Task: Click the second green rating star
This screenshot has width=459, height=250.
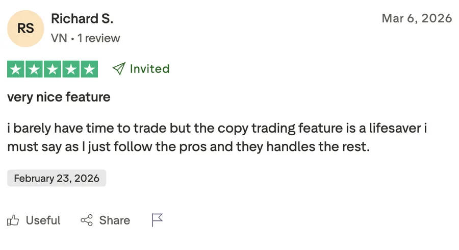Action: coord(34,69)
